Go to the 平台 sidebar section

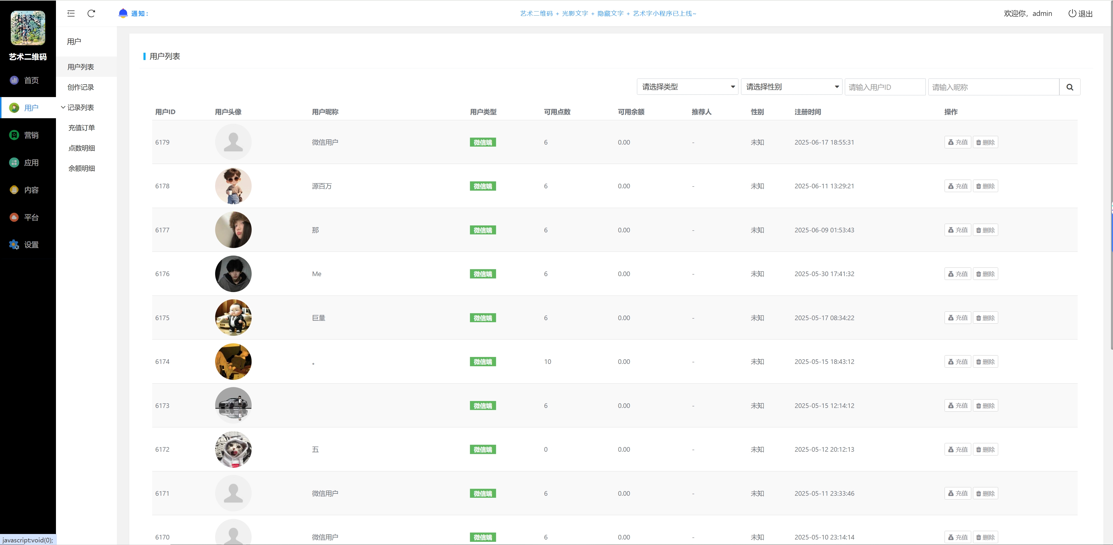click(x=31, y=217)
